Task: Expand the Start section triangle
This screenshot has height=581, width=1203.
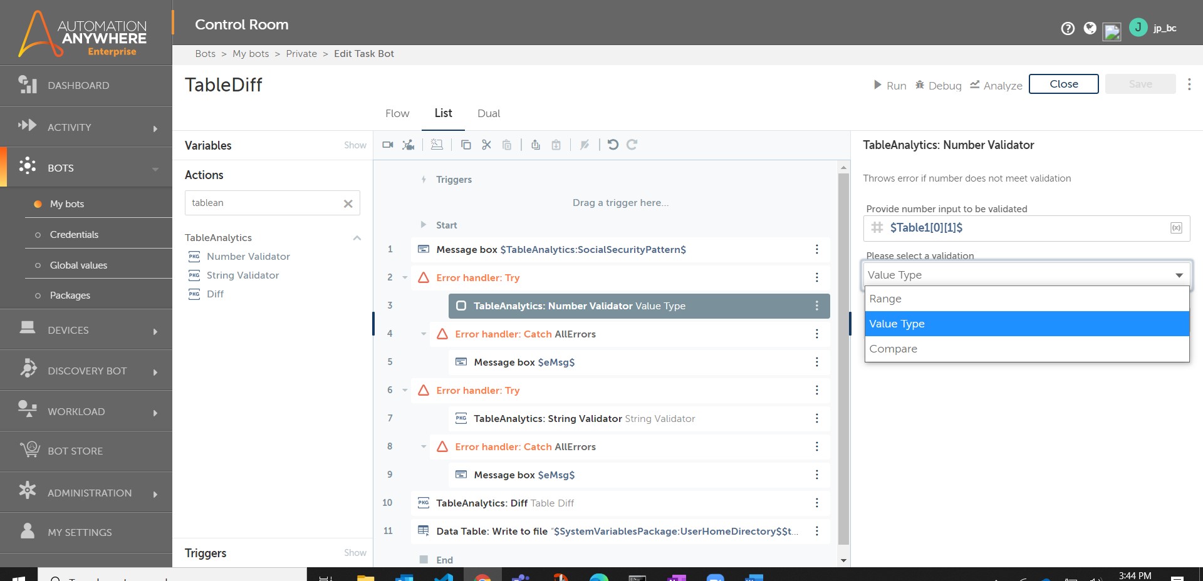Action: click(423, 225)
